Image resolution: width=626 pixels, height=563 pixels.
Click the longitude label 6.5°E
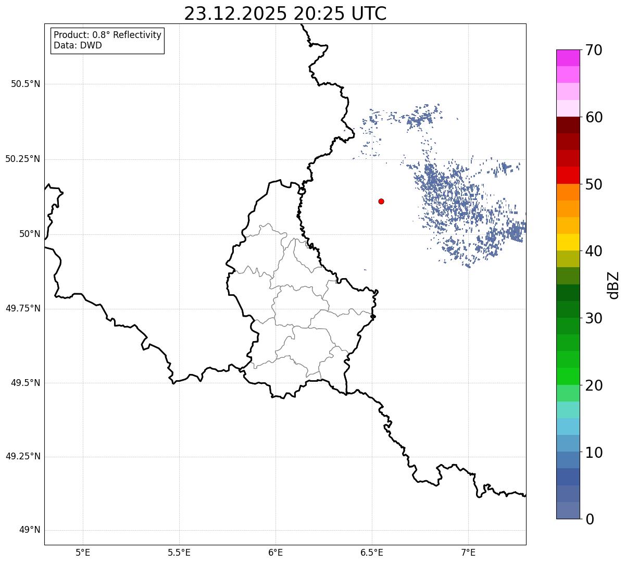[x=372, y=553]
